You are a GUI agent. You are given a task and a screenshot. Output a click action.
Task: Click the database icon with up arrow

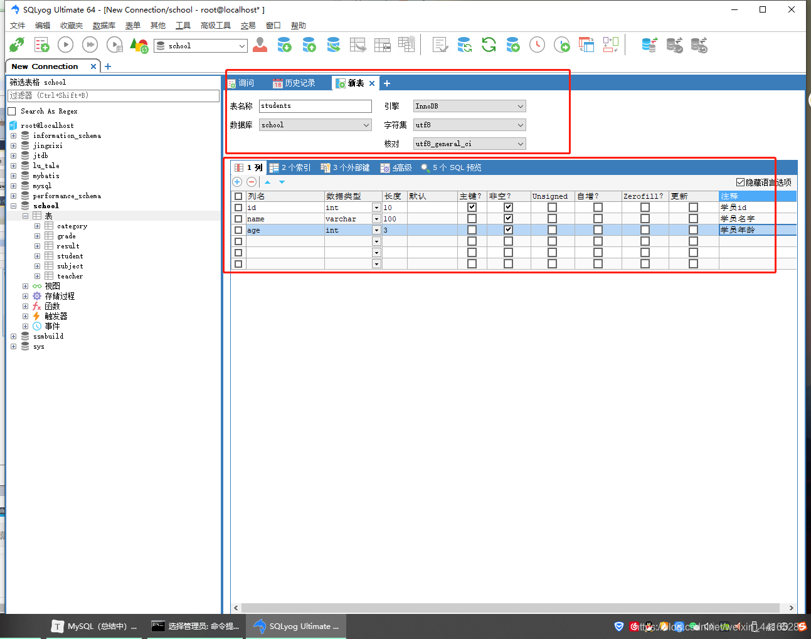pyautogui.click(x=309, y=45)
